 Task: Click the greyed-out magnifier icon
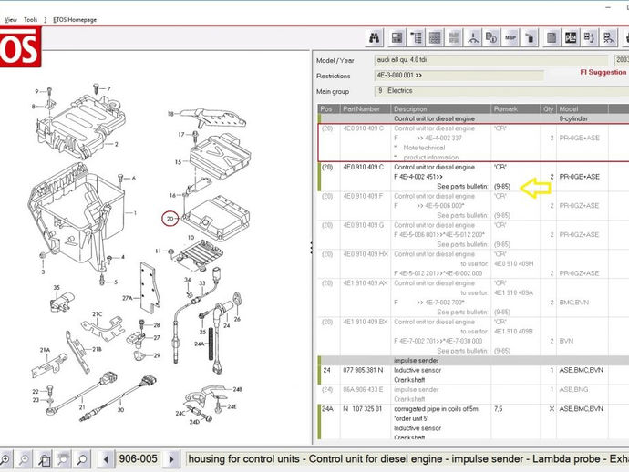click(63, 458)
